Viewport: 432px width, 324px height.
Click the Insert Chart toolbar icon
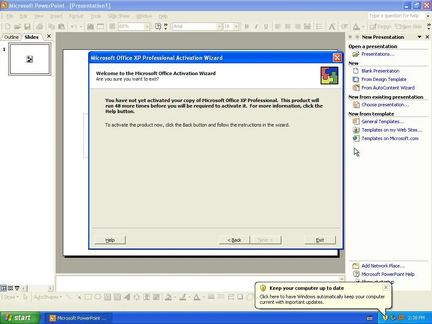[x=90, y=27]
